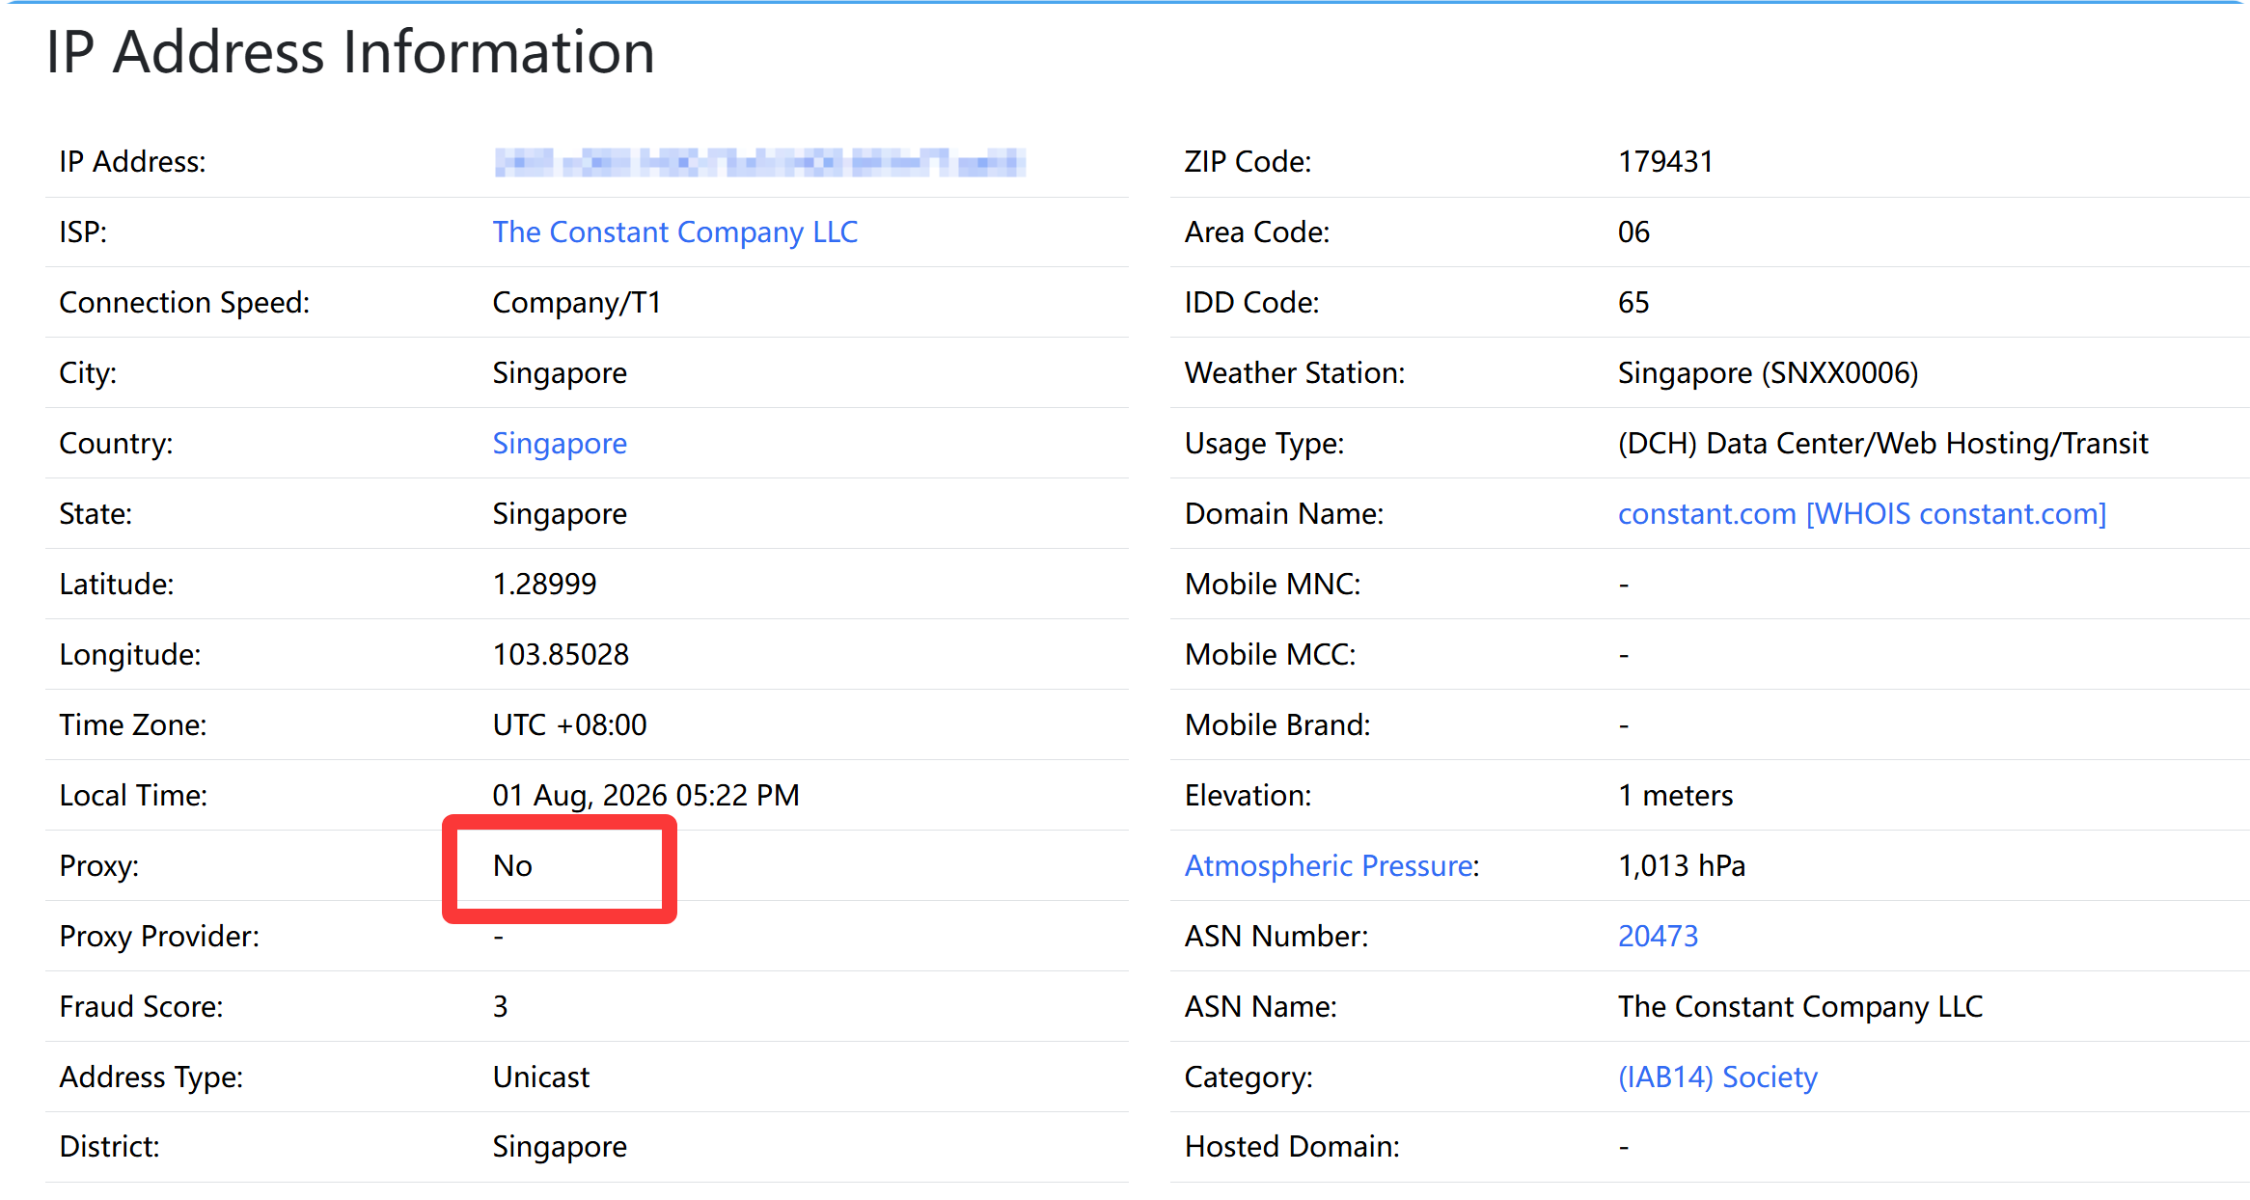
Task: Click the Connection Speed label
Action: [x=184, y=303]
